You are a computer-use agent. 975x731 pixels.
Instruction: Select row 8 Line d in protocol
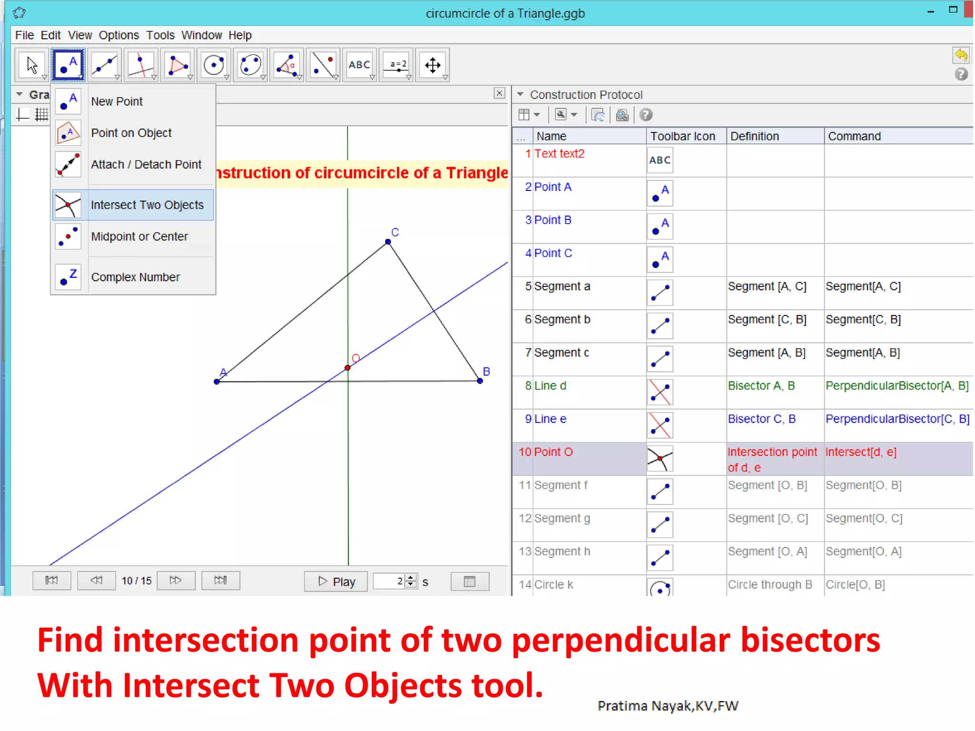pos(743,393)
